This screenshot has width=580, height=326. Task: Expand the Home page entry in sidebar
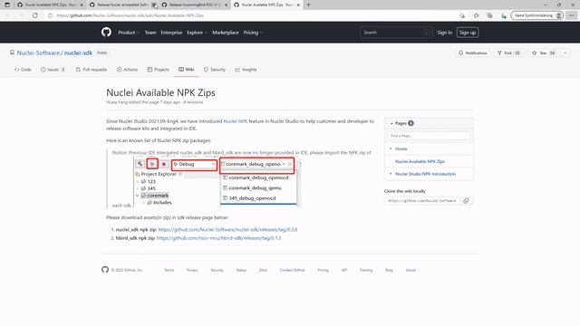point(391,149)
